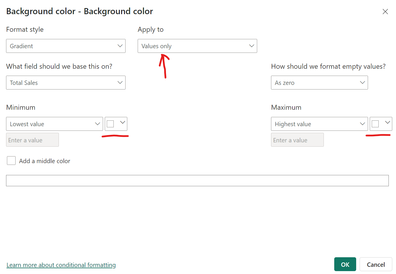Pick the Maximum color swatch

381,124
